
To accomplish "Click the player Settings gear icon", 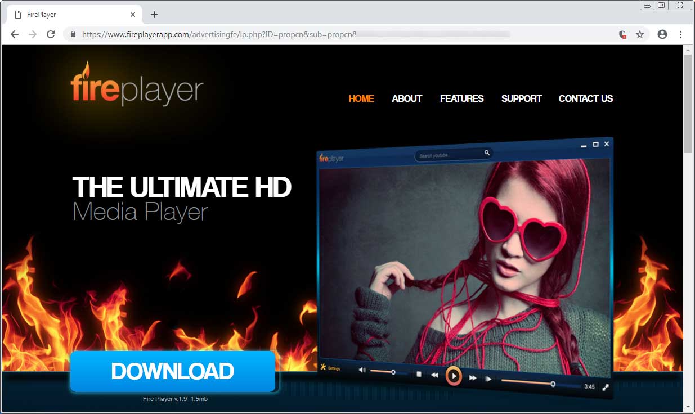I will click(324, 367).
